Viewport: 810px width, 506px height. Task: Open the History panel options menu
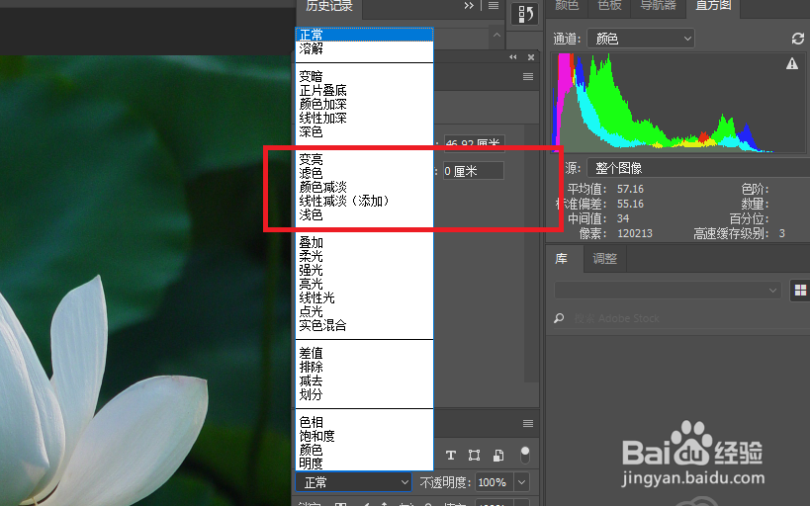point(494,6)
